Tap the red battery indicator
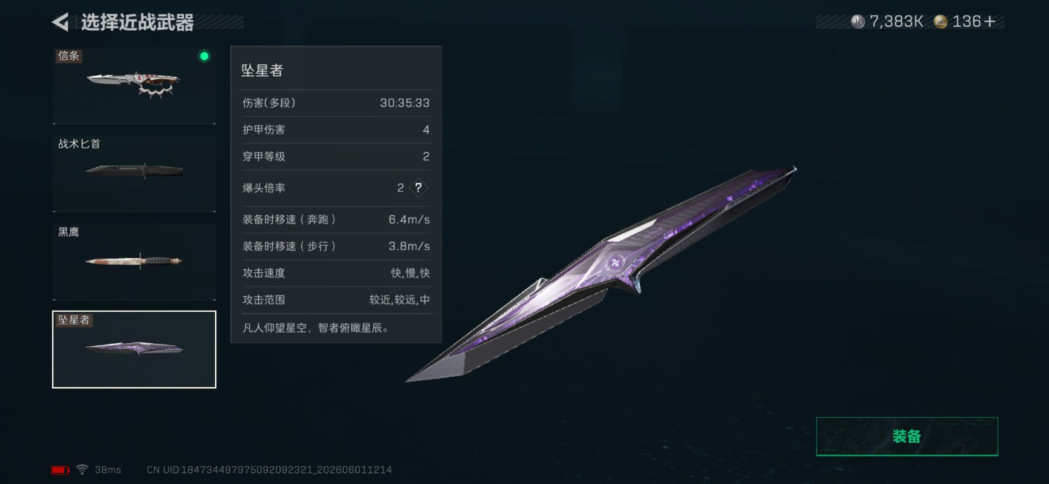This screenshot has width=1049, height=484. pyautogui.click(x=60, y=470)
